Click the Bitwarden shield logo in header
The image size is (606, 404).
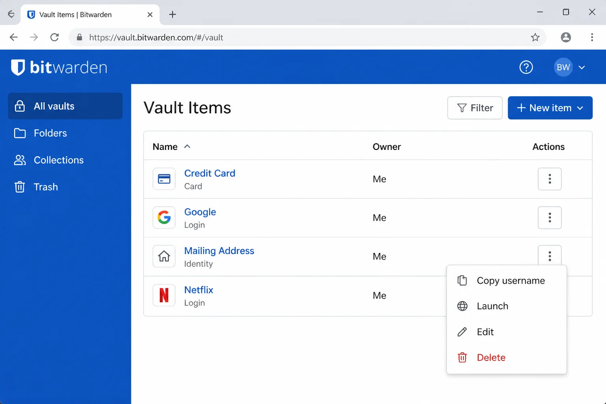point(18,67)
